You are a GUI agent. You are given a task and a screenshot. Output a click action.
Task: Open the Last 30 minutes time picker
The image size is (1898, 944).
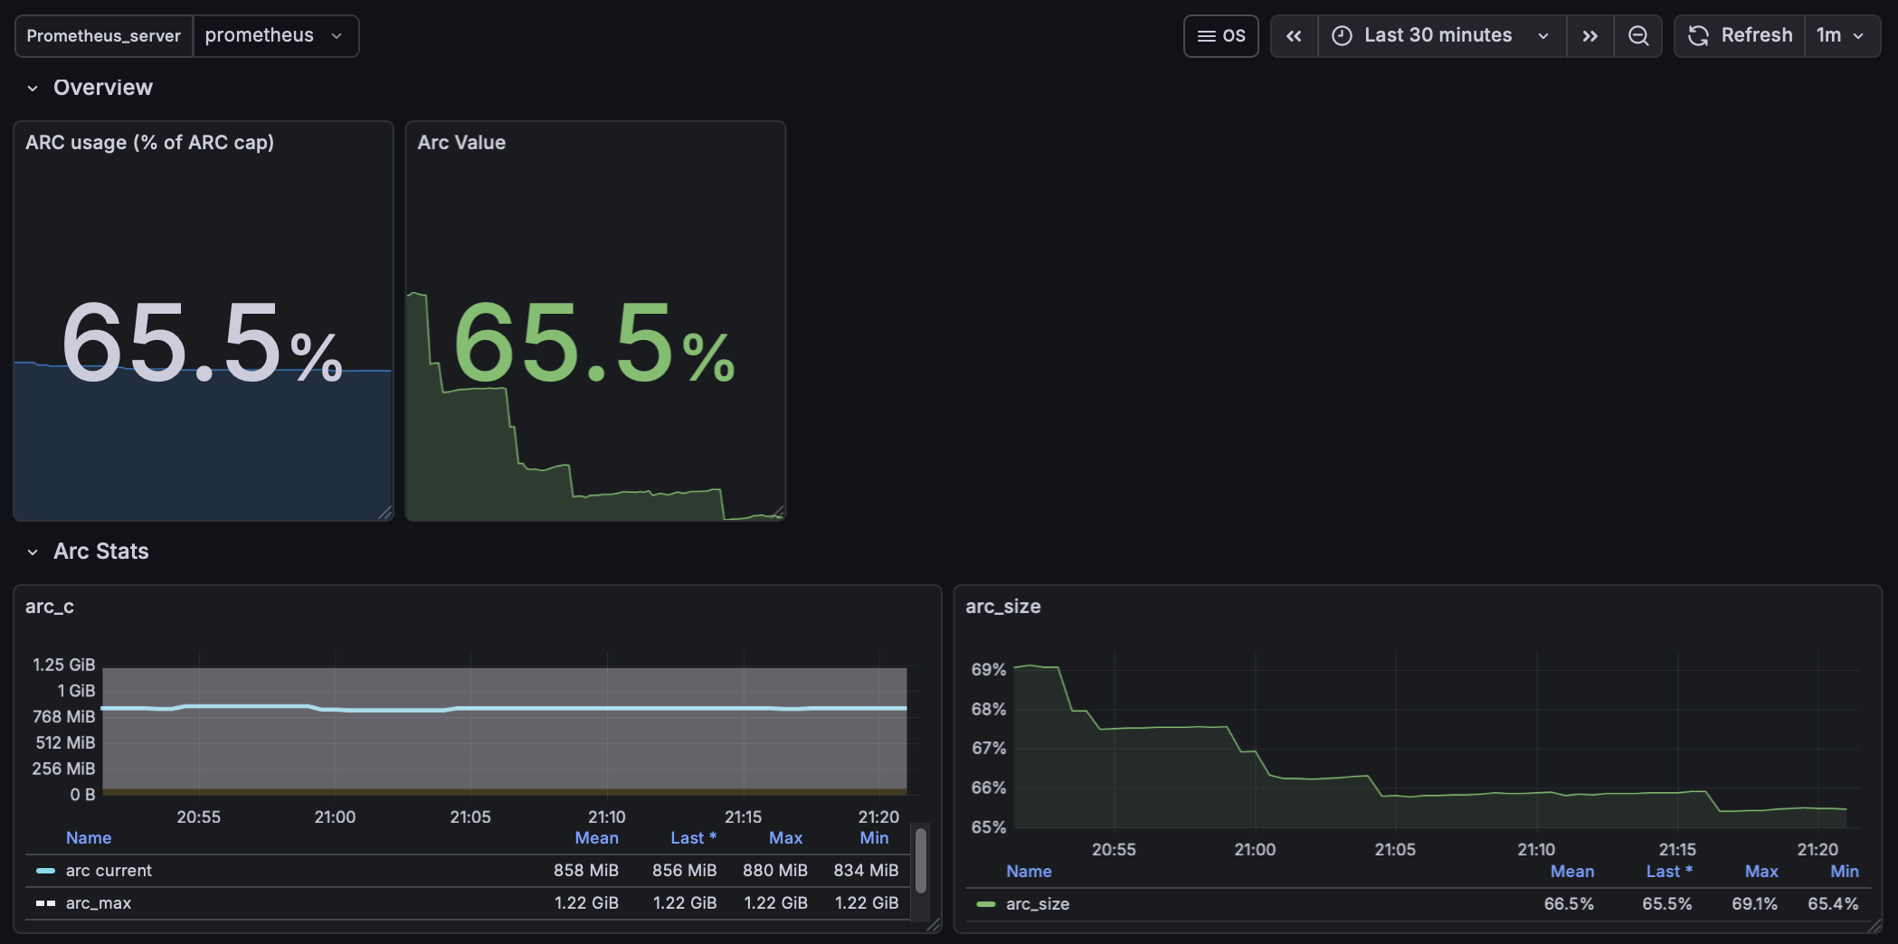[1438, 35]
